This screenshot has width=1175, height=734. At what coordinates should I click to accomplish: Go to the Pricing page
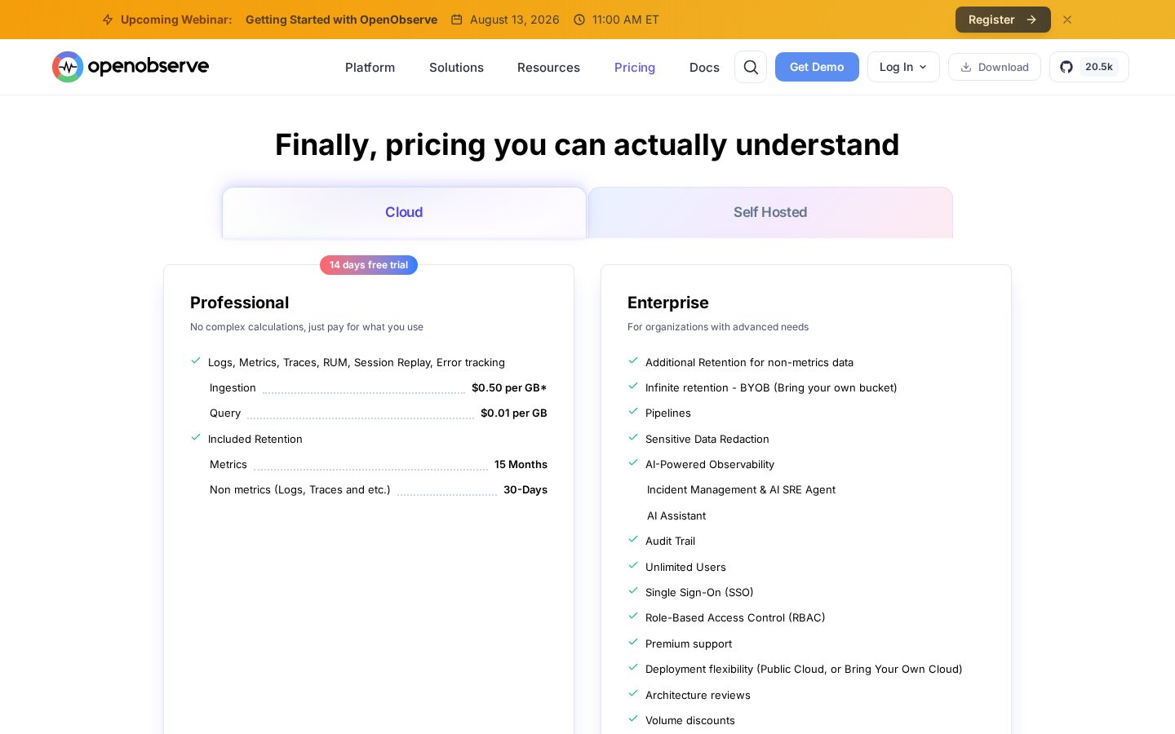click(x=635, y=68)
